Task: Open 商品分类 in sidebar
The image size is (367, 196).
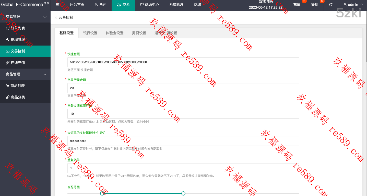Action: pos(15,97)
